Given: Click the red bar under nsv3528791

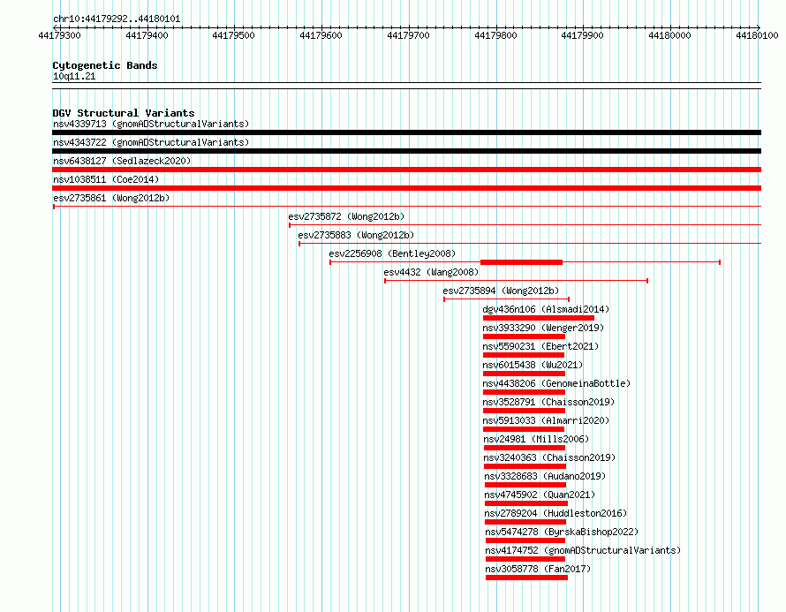Looking at the screenshot, I should click(524, 411).
